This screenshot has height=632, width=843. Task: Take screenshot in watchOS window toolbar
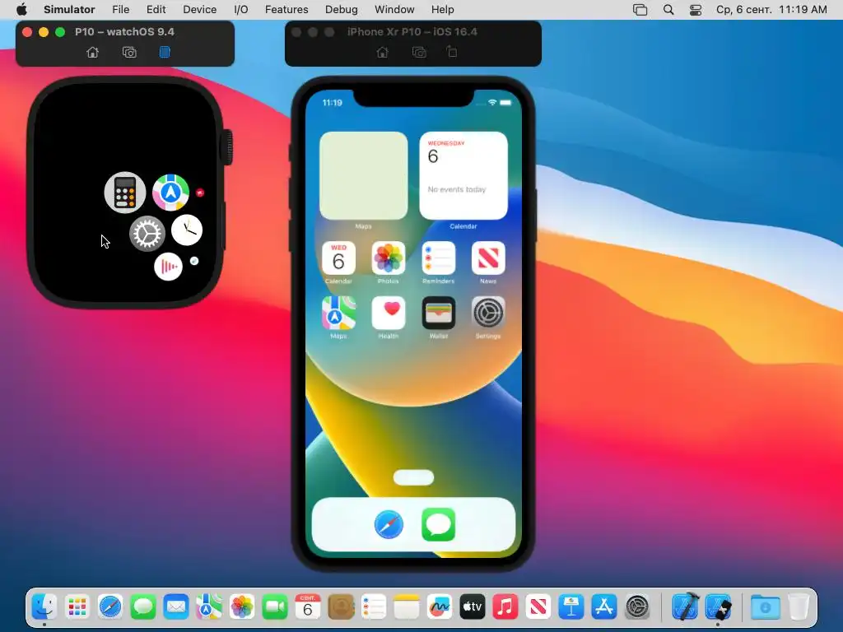coord(129,52)
